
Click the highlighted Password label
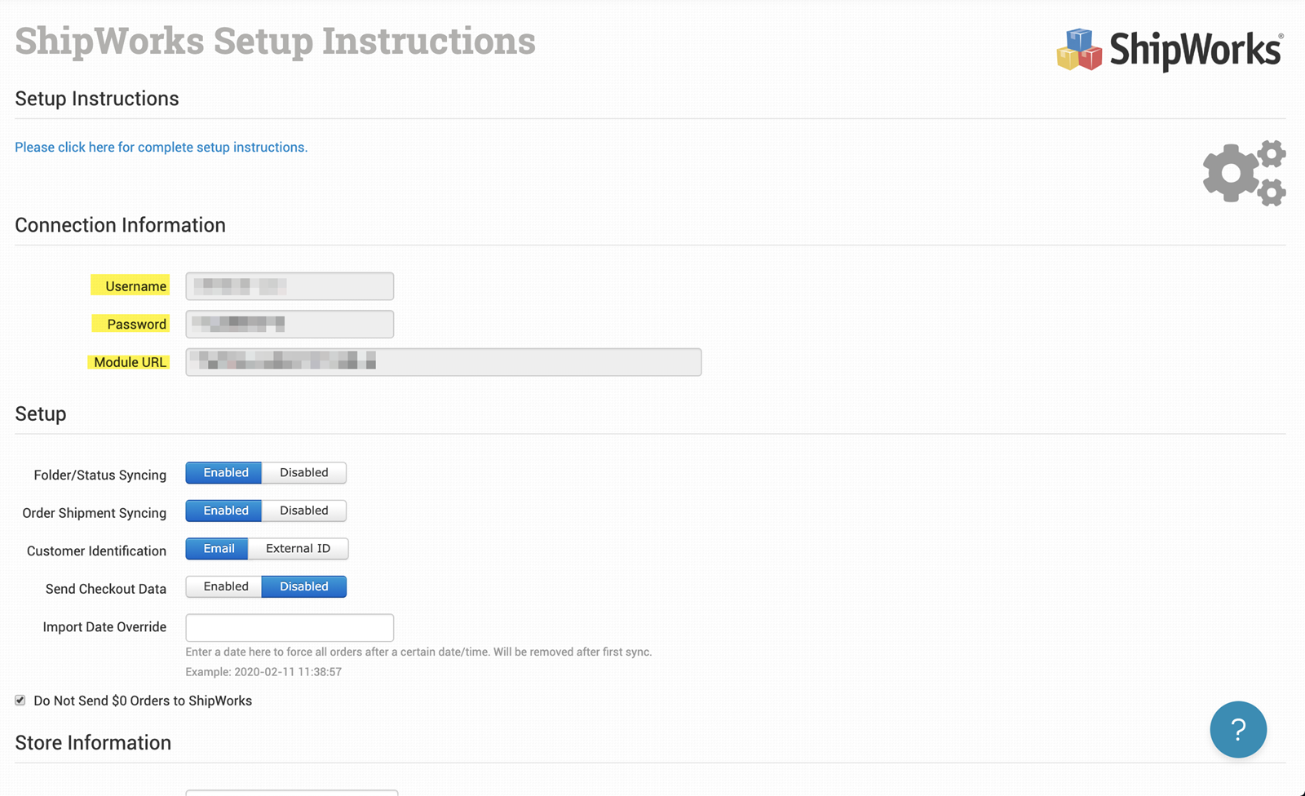tap(131, 324)
